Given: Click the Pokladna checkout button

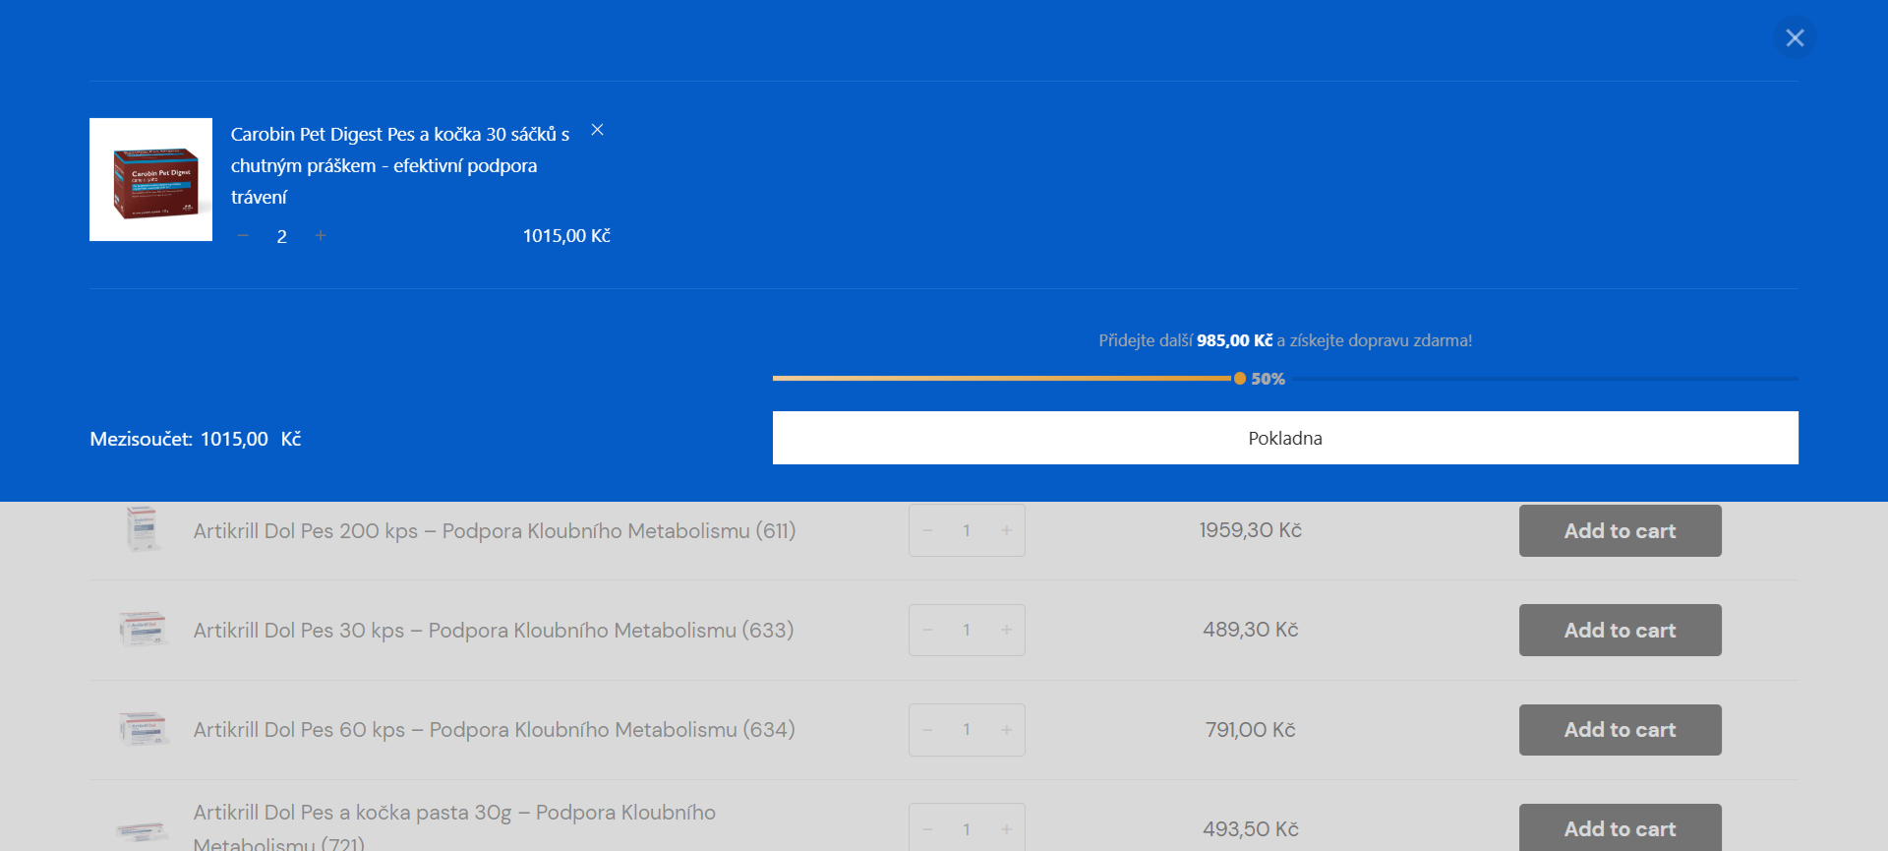Looking at the screenshot, I should point(1285,438).
